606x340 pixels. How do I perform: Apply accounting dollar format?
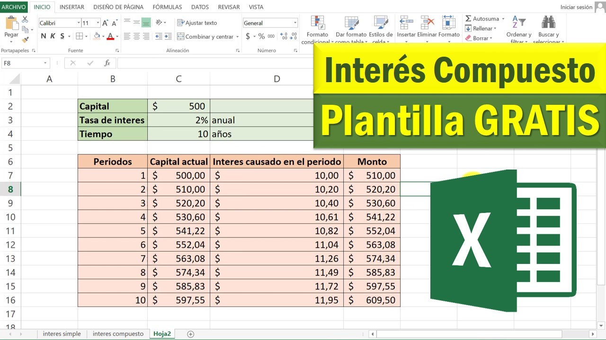(x=248, y=36)
